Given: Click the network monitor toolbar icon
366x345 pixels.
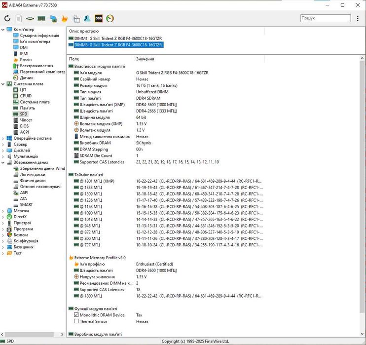Looking at the screenshot, I should tap(53, 18).
